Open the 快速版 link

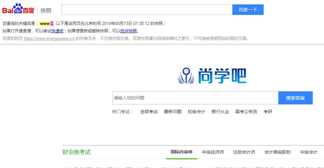58,31
